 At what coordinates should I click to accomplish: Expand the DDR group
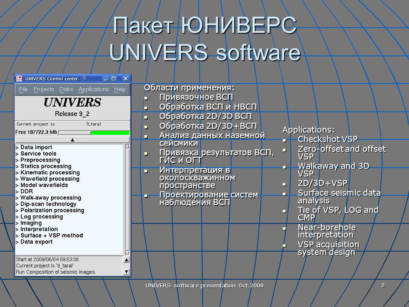click(24, 191)
